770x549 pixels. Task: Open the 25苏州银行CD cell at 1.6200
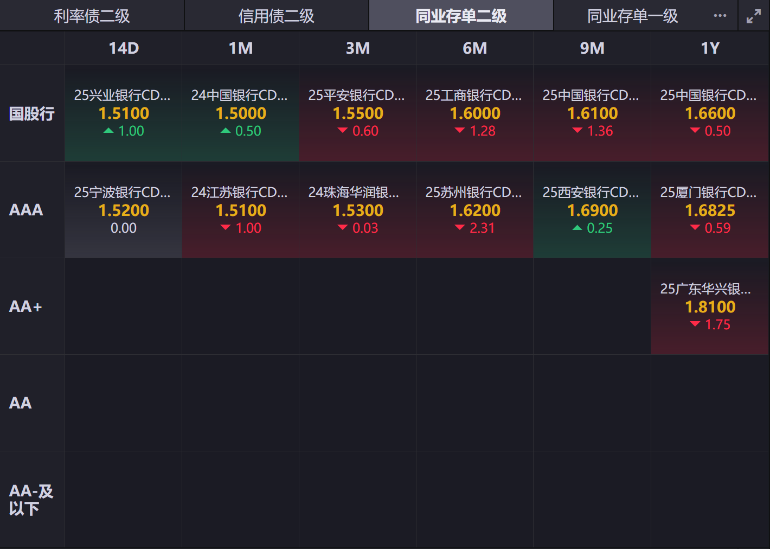point(475,210)
